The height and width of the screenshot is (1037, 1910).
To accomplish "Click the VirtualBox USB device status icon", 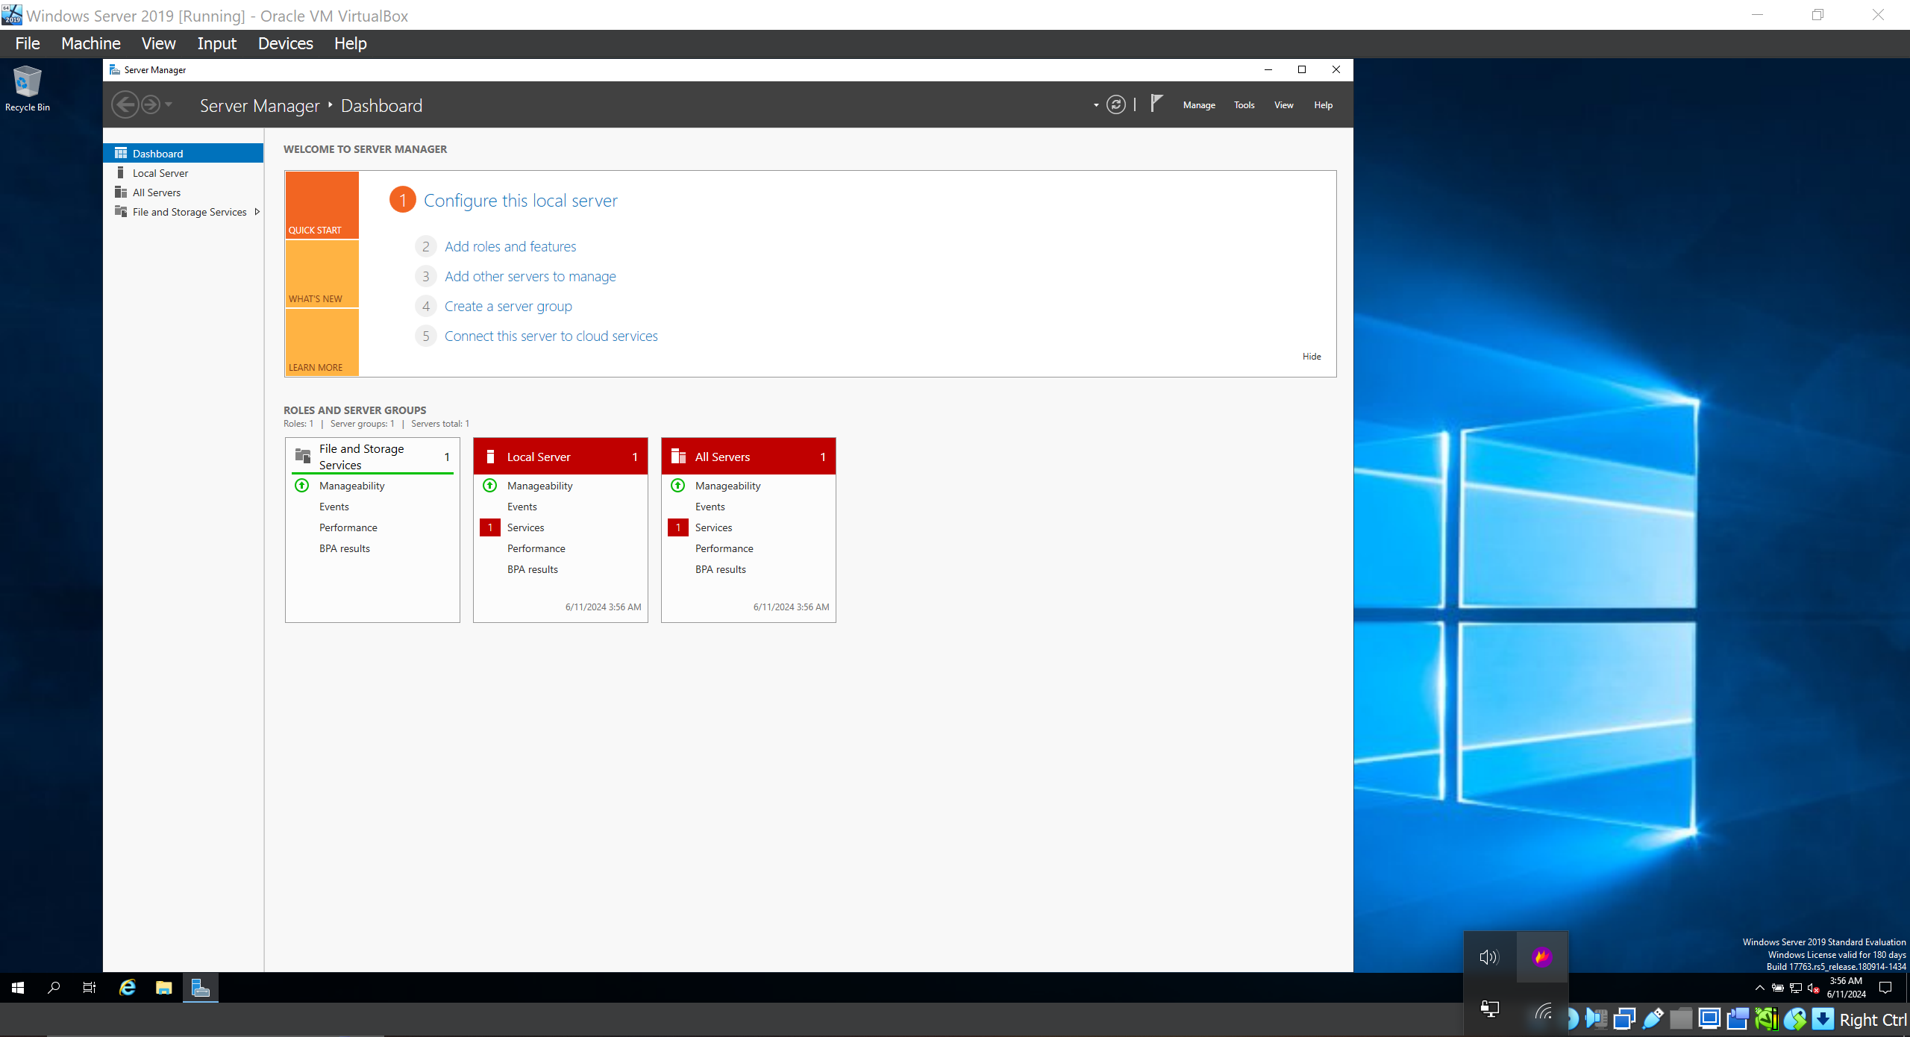I will [x=1653, y=1018].
